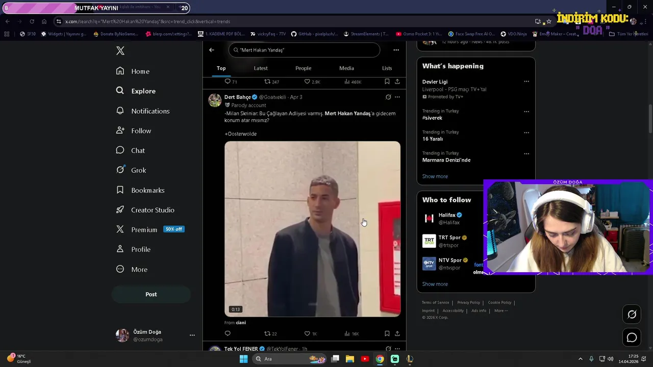
Task: Open options for Marmara Denizi'nde trend
Action: tap(526, 153)
